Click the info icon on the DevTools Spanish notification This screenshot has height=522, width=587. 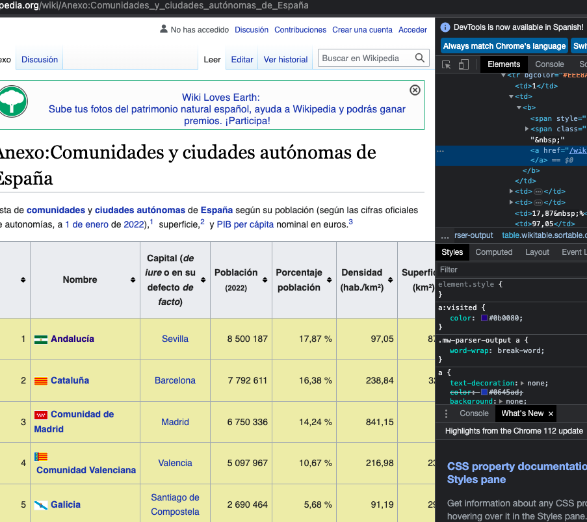pos(444,27)
